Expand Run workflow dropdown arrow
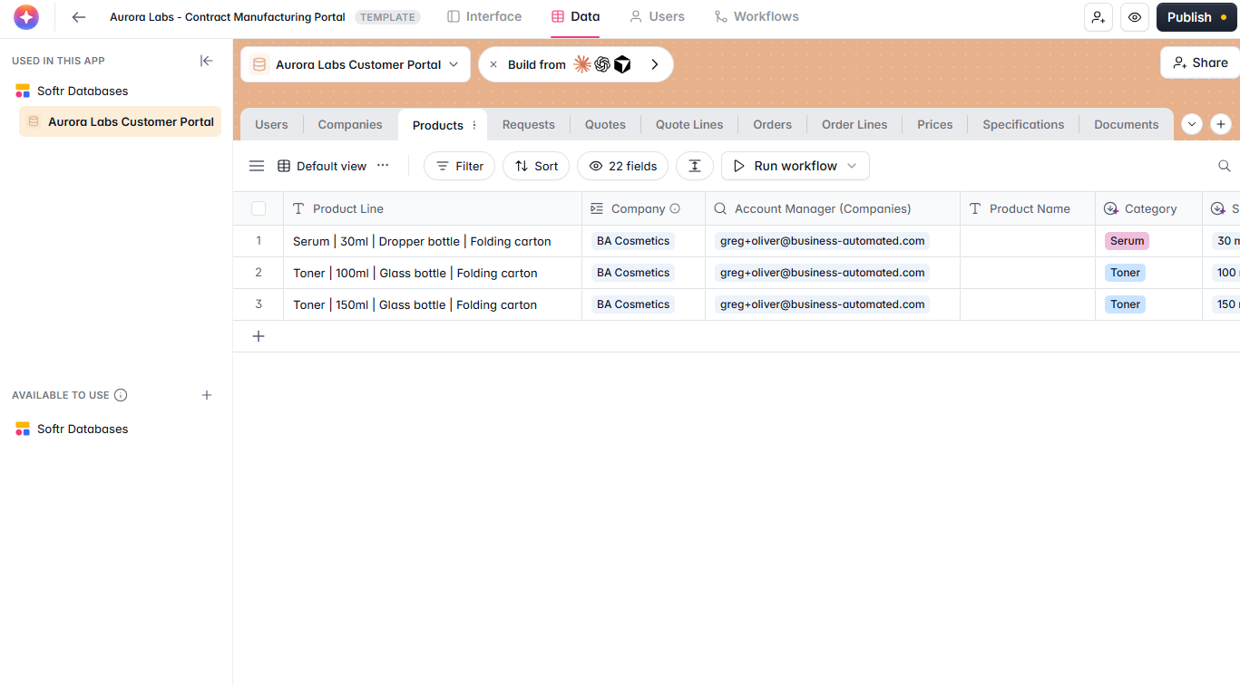 point(852,166)
